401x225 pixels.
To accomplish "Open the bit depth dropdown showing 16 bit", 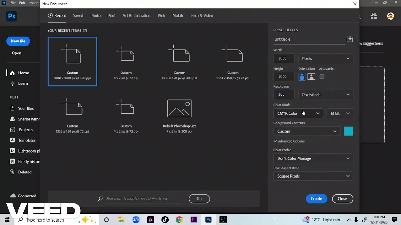I will click(340, 113).
